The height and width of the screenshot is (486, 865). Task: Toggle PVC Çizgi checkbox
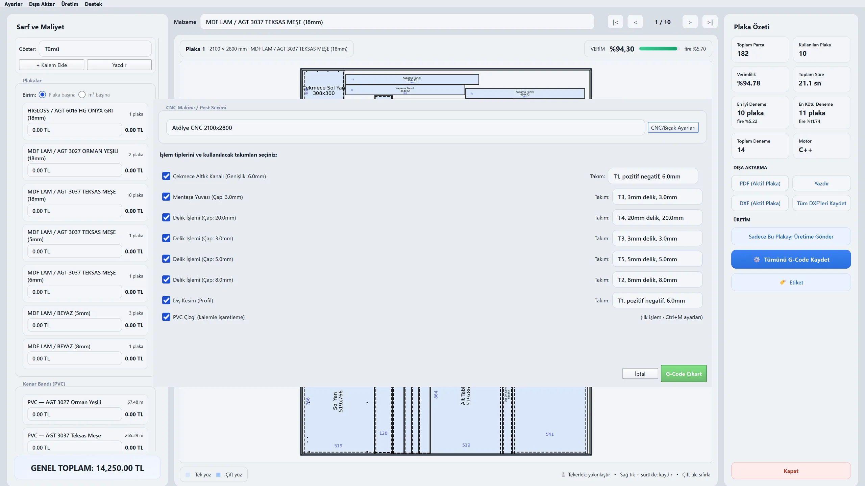(166, 317)
